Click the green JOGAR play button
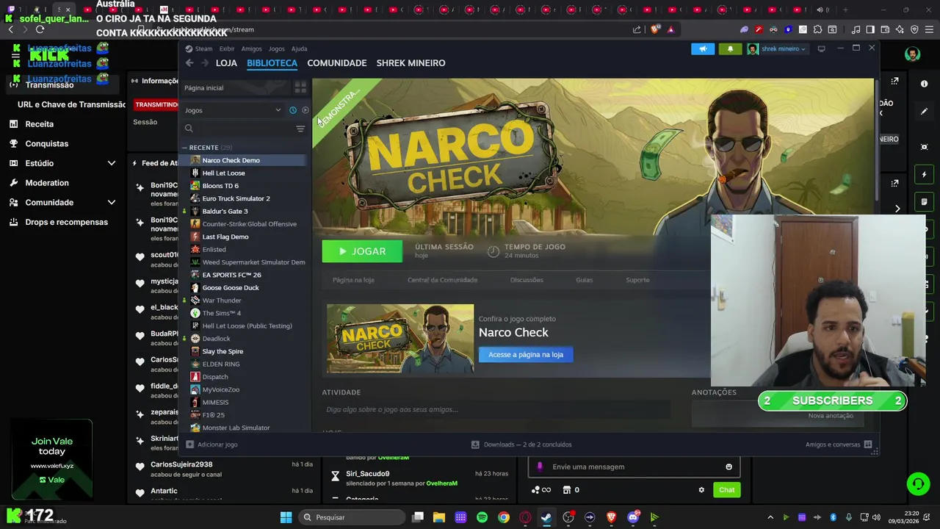The width and height of the screenshot is (940, 529). coord(362,251)
